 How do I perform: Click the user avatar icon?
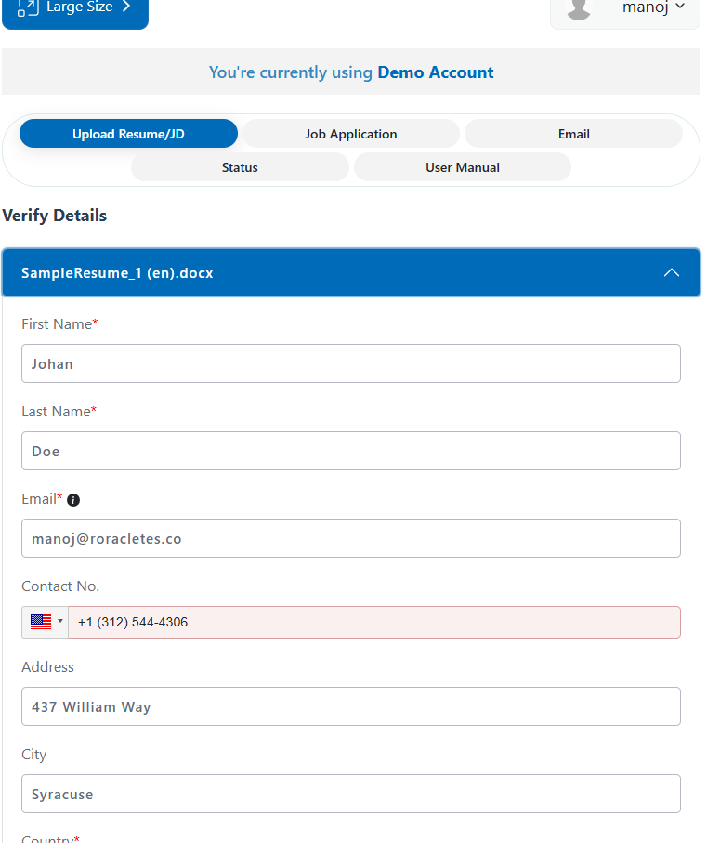pos(580,7)
